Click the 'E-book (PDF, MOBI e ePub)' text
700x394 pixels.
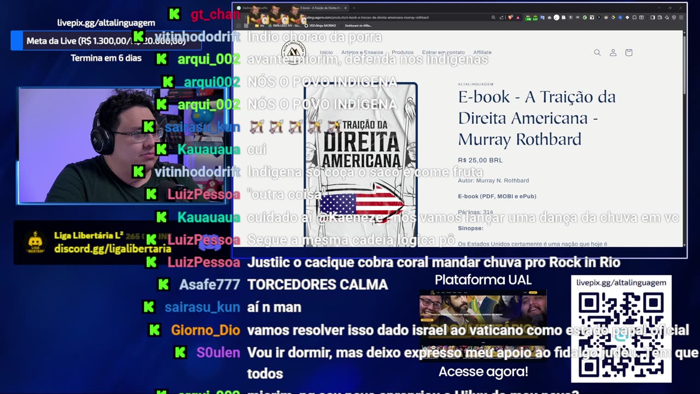point(497,196)
